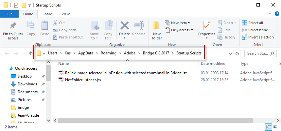
Task: Open the File menu
Action: coord(9,14)
